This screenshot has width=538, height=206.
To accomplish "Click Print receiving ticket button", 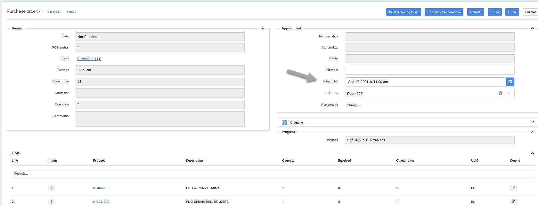I will [403, 12].
